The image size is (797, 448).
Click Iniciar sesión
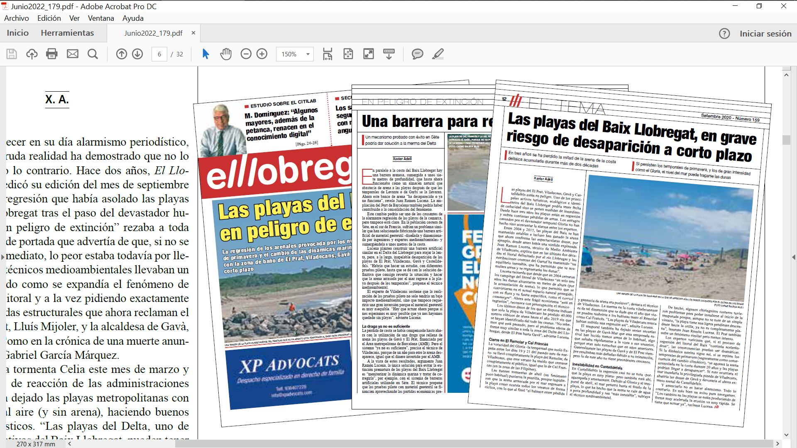tap(765, 34)
